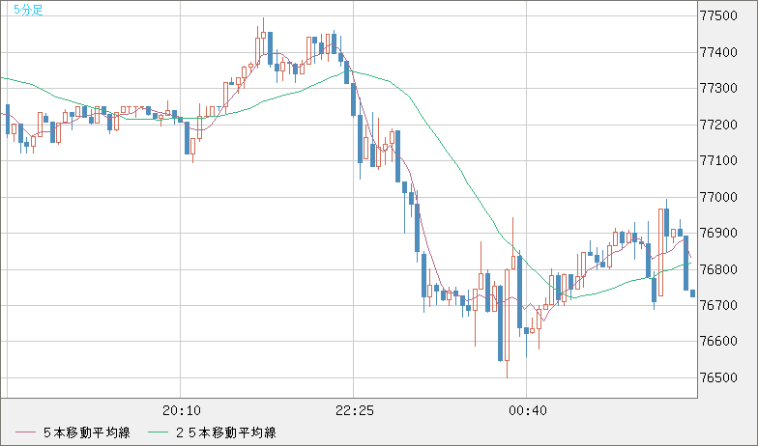Click the 76600 price axis label
Viewport: 758px width, 446px height.
(719, 342)
